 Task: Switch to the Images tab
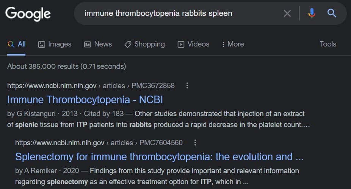tap(55, 44)
